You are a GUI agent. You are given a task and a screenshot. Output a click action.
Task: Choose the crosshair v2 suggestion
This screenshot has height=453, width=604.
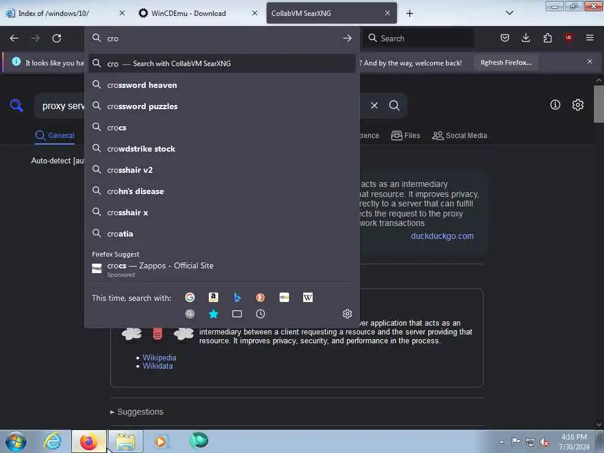(x=222, y=169)
